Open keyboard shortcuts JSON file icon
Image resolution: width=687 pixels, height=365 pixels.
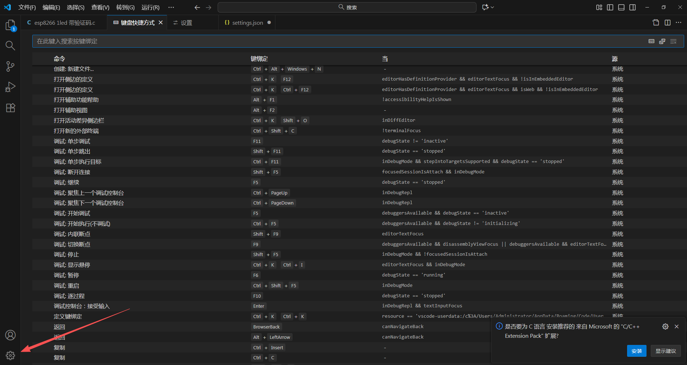(x=656, y=23)
